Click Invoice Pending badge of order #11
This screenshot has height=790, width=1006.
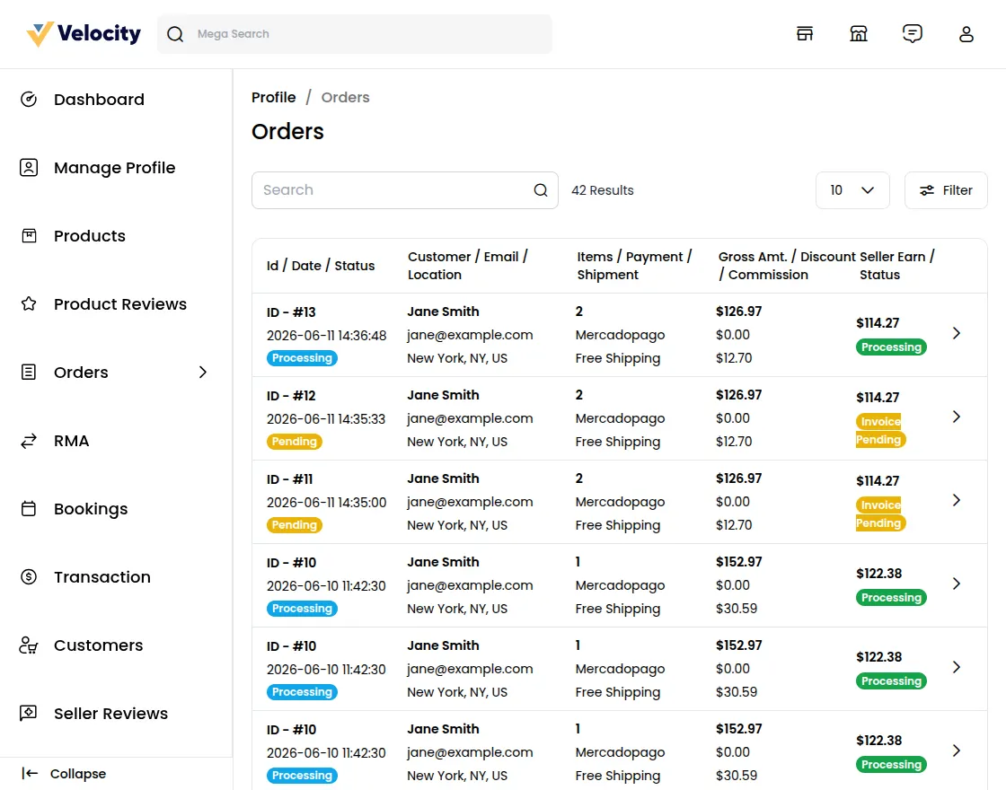pyautogui.click(x=880, y=513)
